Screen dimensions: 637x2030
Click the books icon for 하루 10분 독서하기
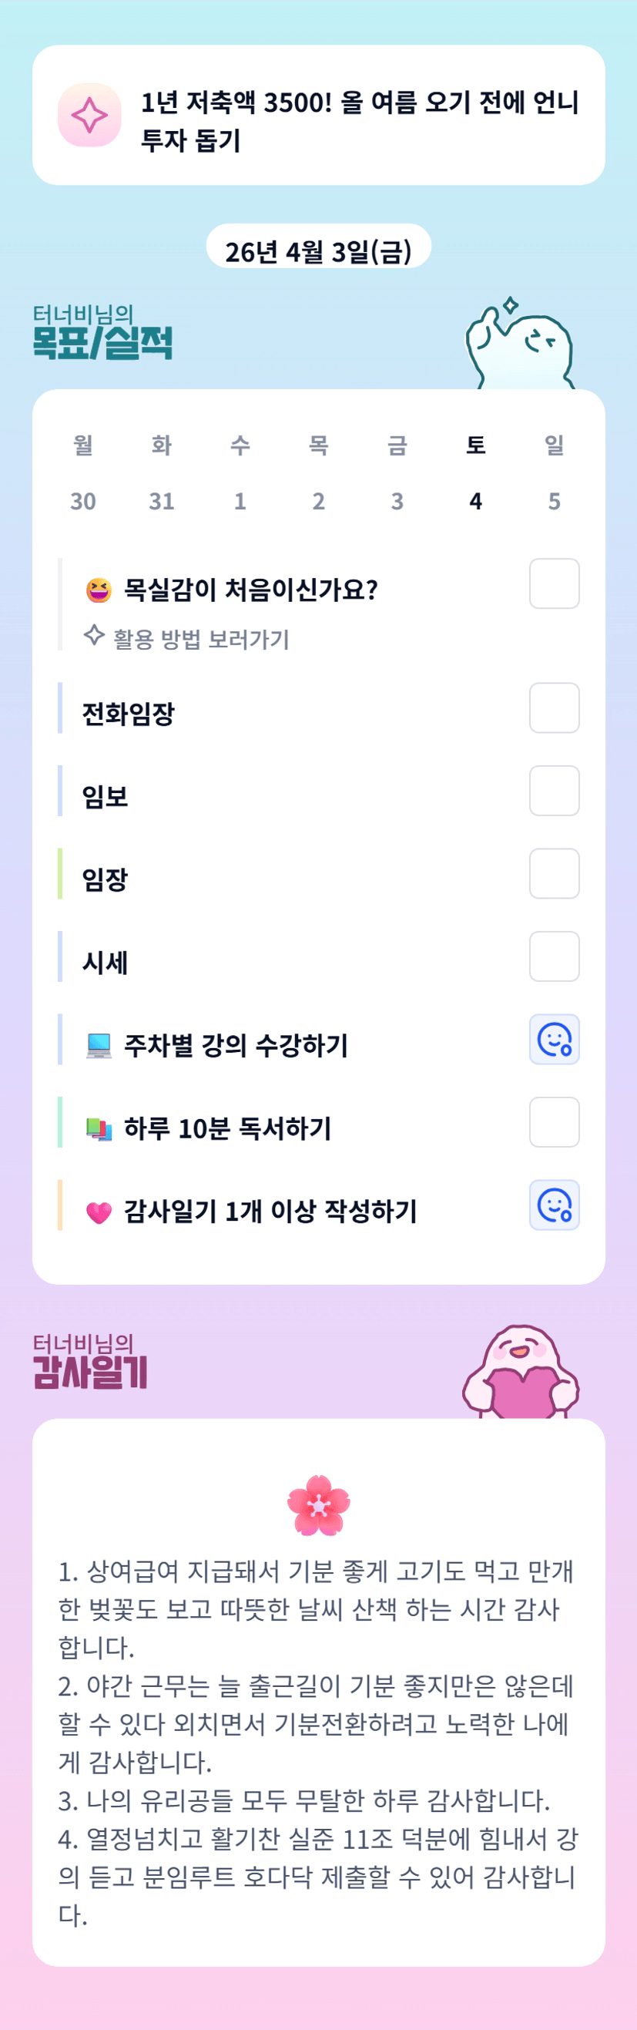(99, 1128)
